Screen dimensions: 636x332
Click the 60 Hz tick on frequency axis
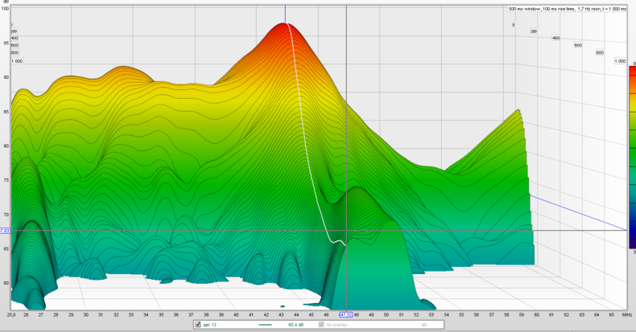point(536,315)
